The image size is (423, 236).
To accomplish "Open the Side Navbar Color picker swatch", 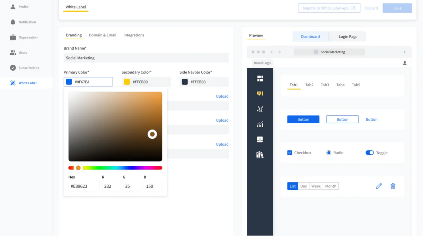I will pos(185,82).
